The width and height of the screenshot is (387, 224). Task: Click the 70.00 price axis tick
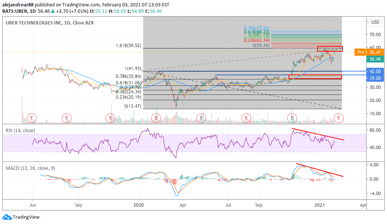pyautogui.click(x=375, y=35)
